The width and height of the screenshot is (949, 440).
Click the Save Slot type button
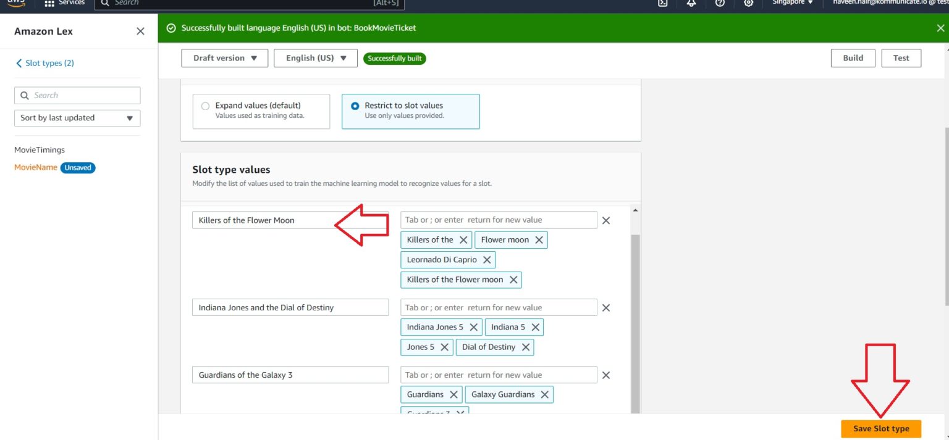click(880, 429)
